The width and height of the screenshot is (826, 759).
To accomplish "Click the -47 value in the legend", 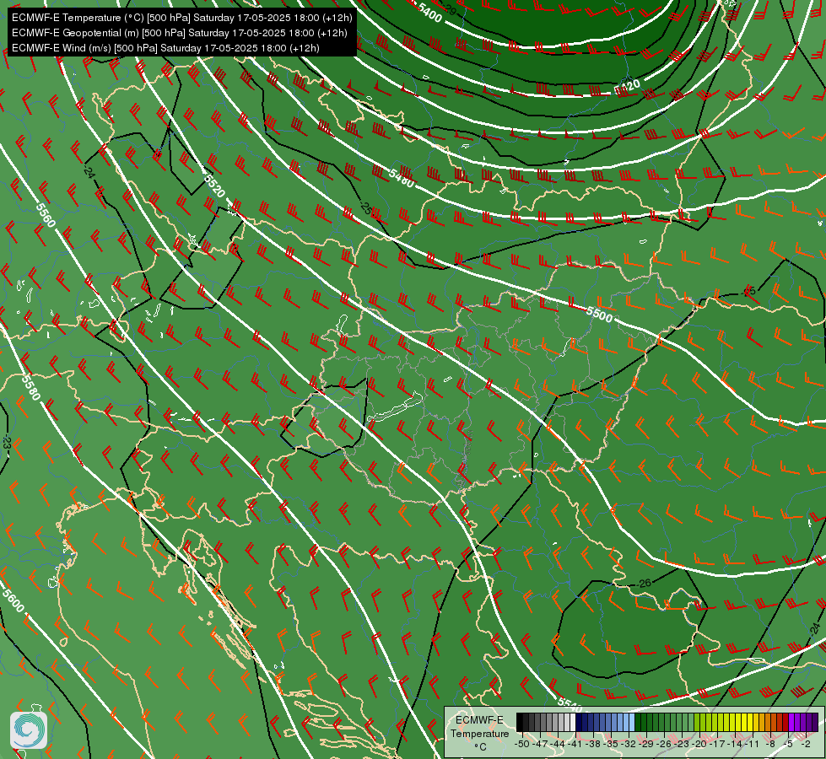I will click(540, 745).
